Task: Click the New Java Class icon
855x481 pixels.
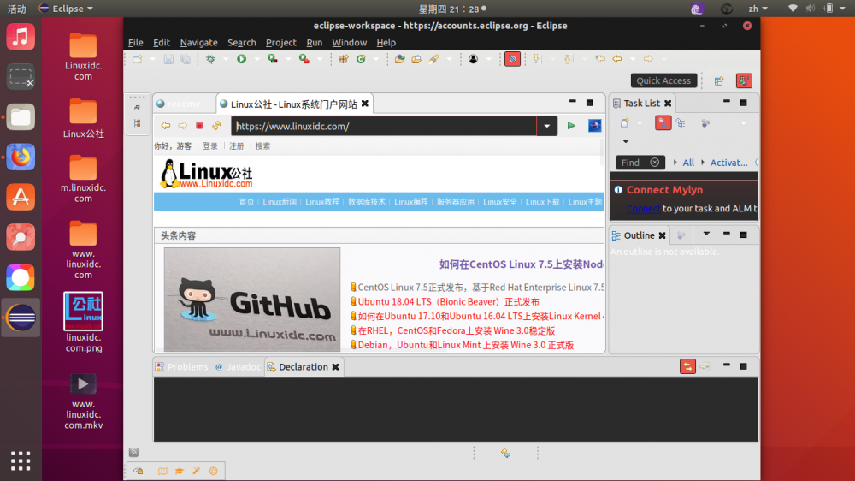Action: [361, 59]
